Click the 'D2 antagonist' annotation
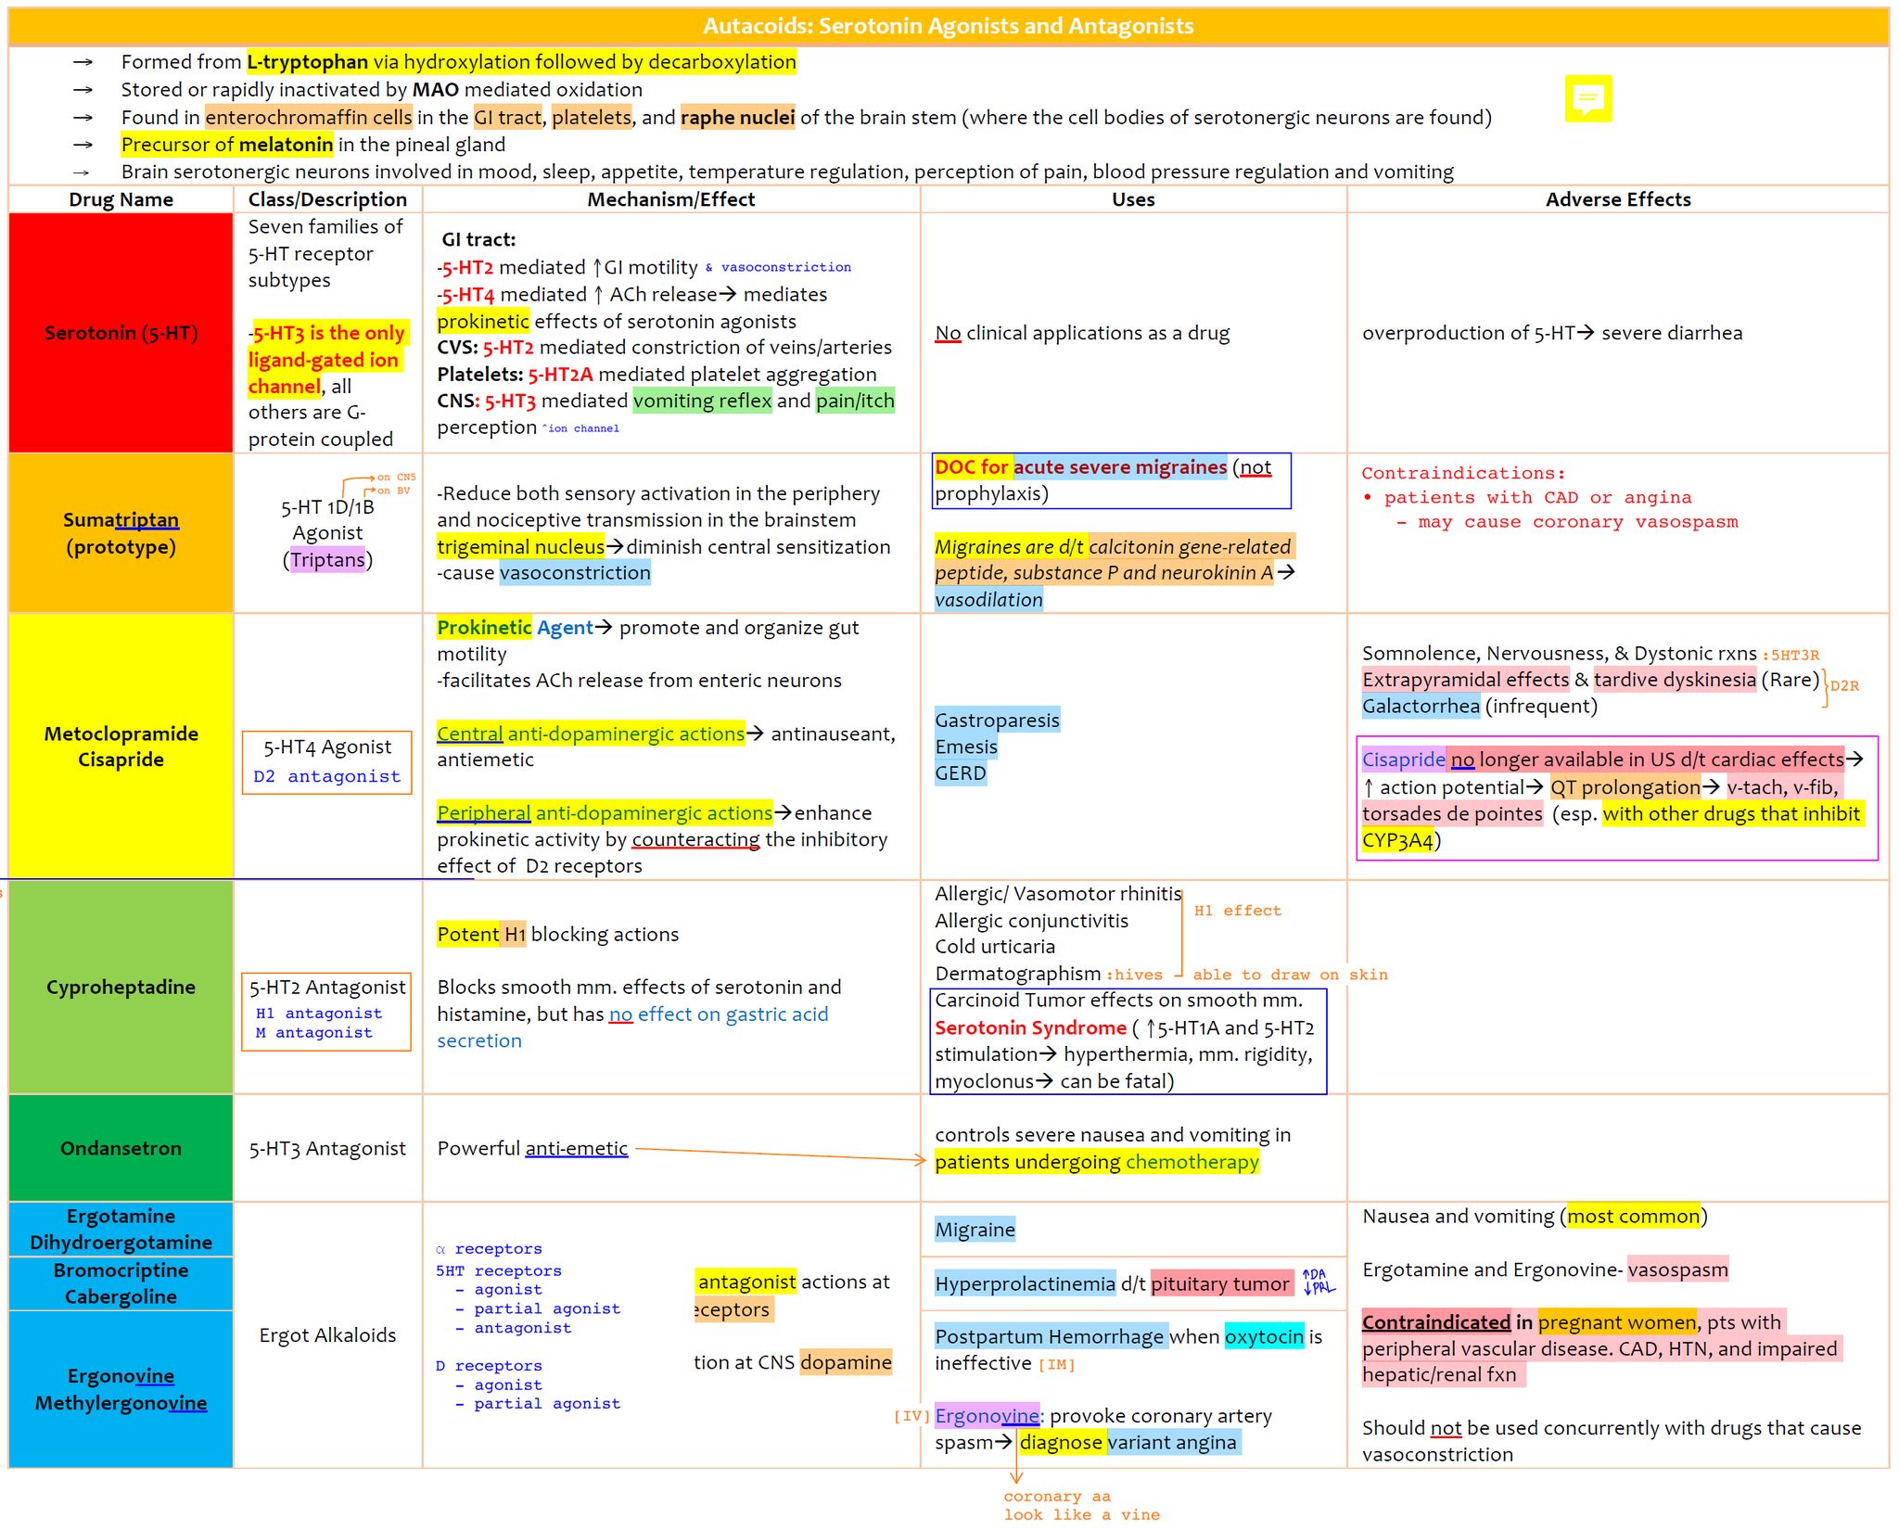This screenshot has height=1531, width=1899. (x=327, y=776)
